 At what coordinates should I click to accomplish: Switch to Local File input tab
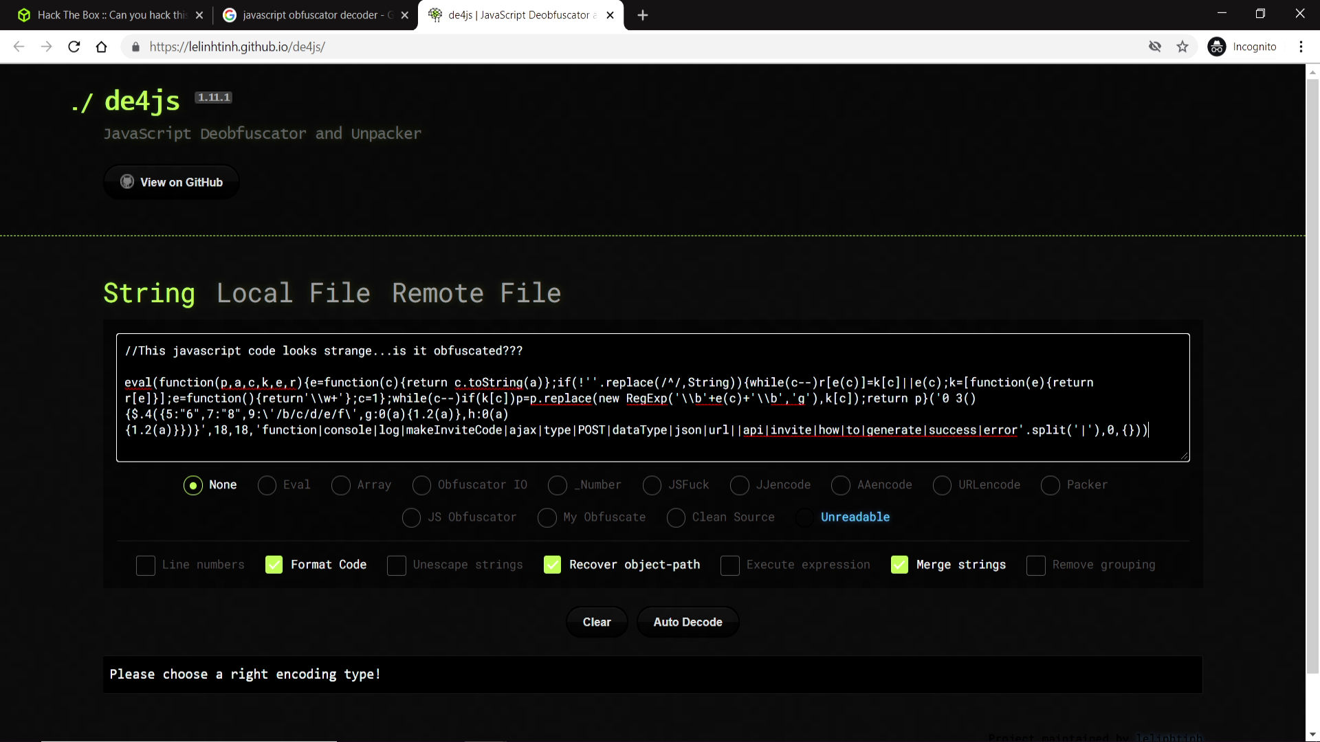(294, 293)
